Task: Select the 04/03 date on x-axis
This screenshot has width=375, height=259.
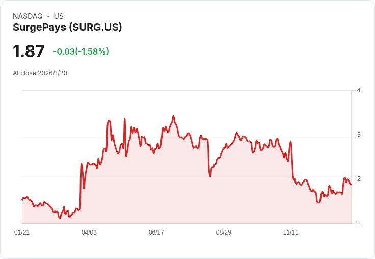Action: point(89,232)
